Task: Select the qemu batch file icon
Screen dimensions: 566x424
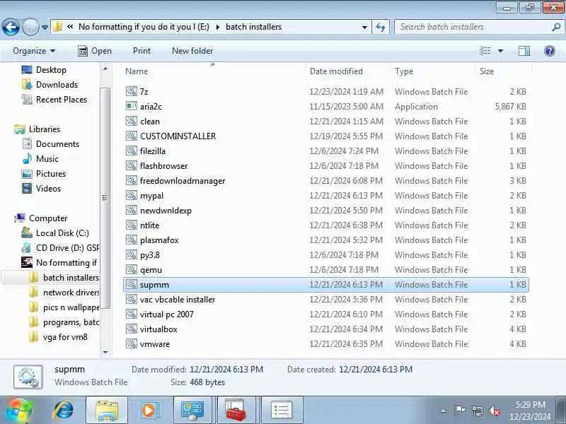Action: point(132,269)
